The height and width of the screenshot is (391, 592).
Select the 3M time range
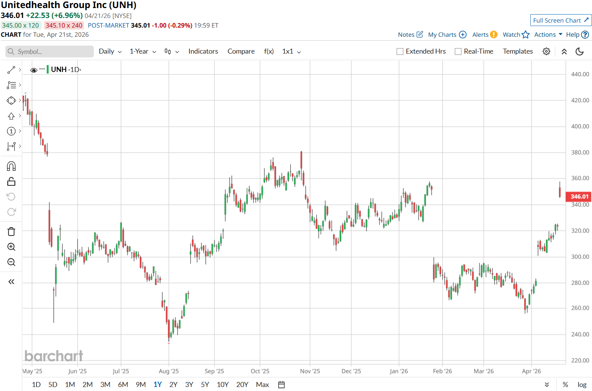(105, 384)
